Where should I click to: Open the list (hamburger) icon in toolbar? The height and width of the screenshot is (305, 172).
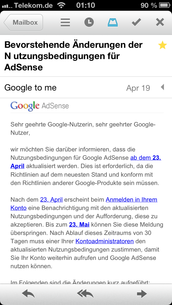point(65,23)
